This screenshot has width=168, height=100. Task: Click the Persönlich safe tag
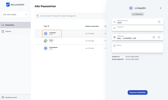[x=138, y=14]
